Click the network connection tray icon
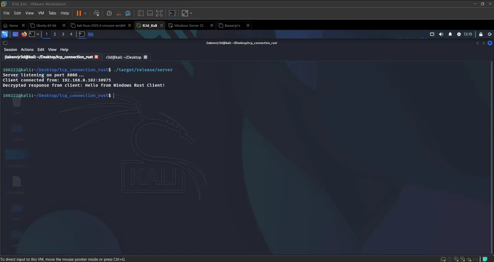Screen dimensions: 494x262 (432, 34)
